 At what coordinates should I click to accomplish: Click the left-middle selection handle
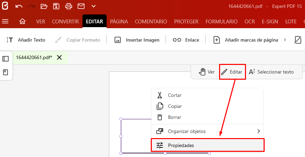[121, 136]
